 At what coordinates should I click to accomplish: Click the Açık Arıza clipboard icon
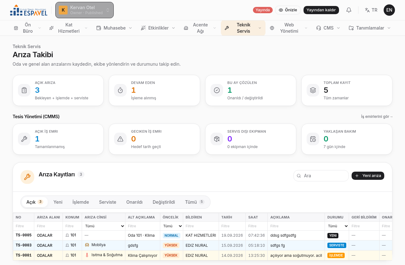(24, 90)
